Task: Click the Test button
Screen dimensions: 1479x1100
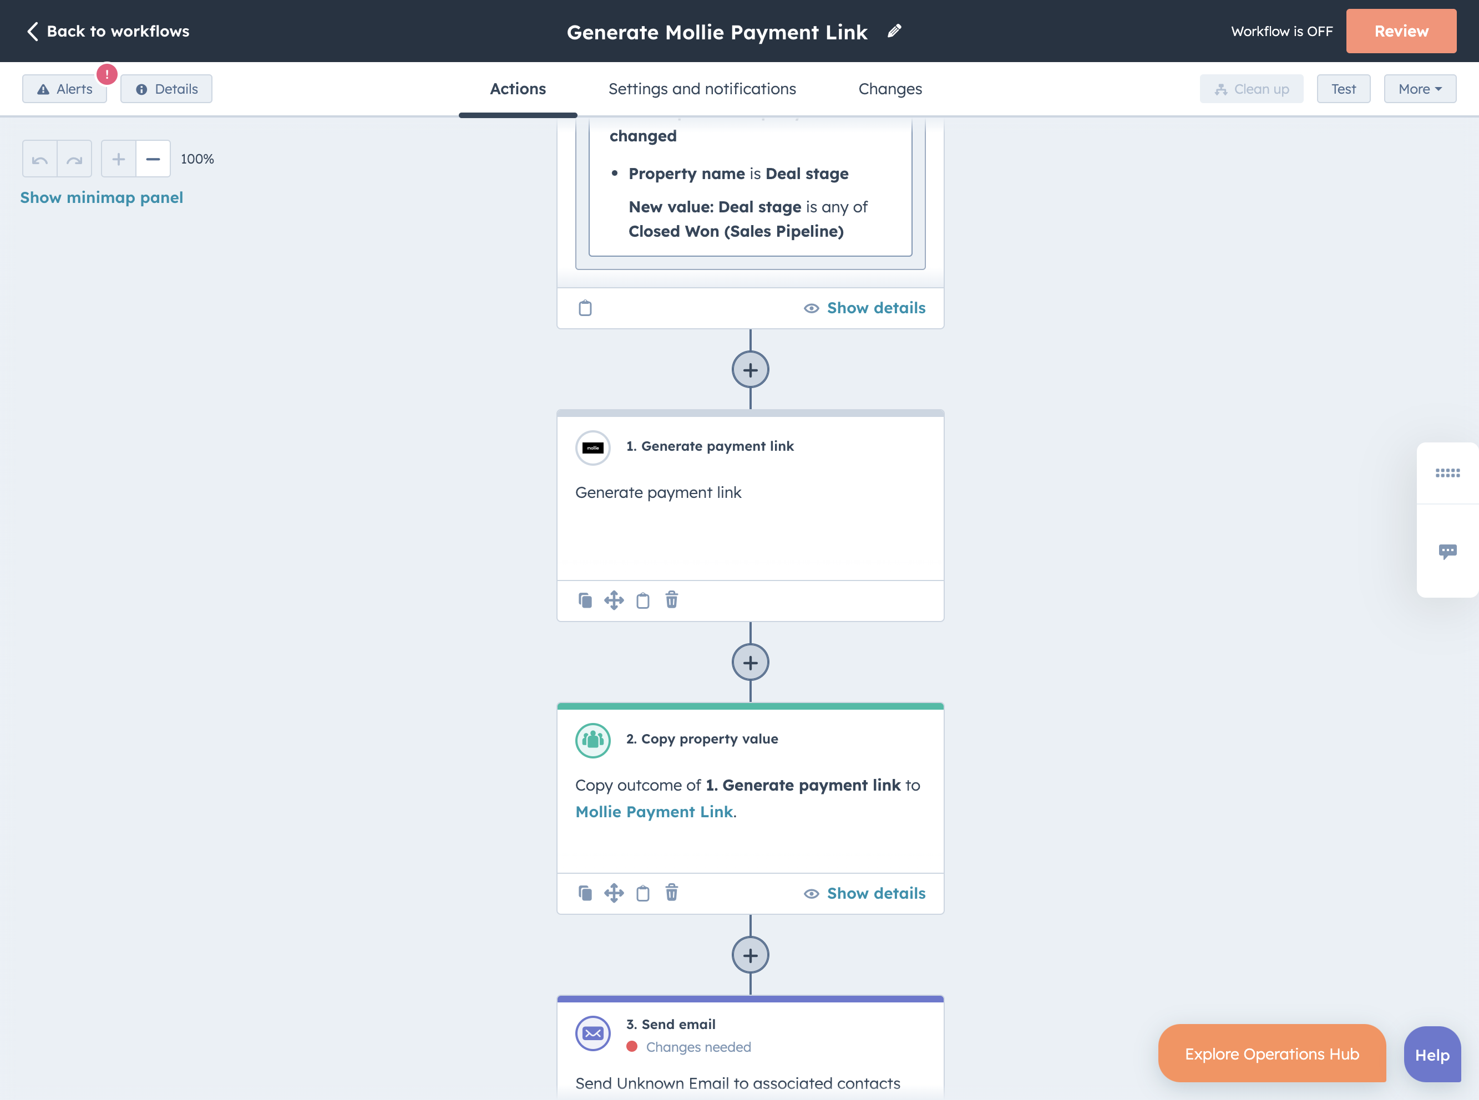Action: 1343,89
